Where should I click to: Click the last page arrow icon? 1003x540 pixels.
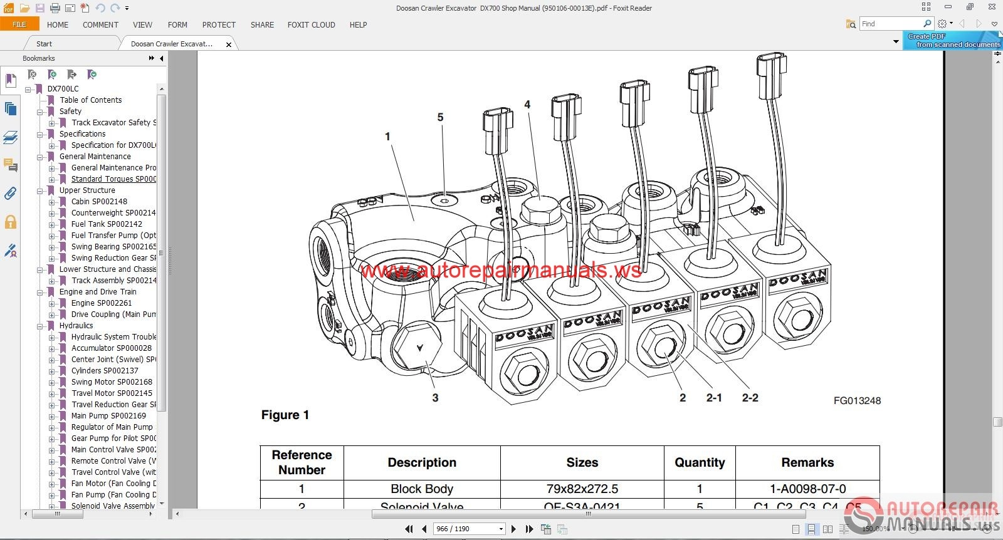[529, 529]
